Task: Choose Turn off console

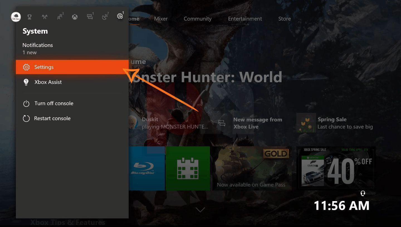Action: [x=72, y=103]
